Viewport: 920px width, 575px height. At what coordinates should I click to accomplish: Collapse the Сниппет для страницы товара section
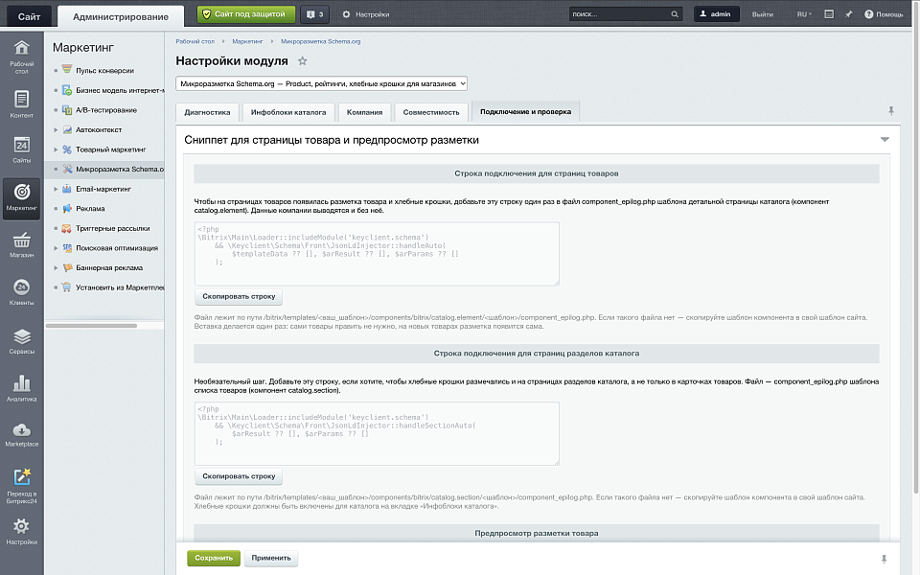885,140
